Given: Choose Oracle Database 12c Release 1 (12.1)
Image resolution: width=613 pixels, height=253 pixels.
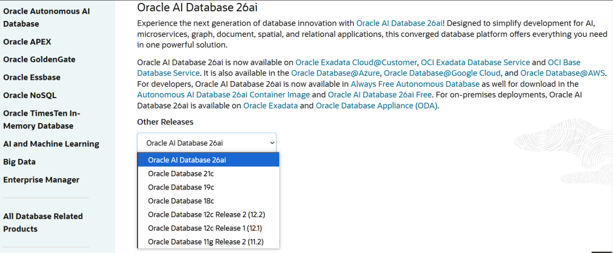Looking at the screenshot, I should coord(205,228).
